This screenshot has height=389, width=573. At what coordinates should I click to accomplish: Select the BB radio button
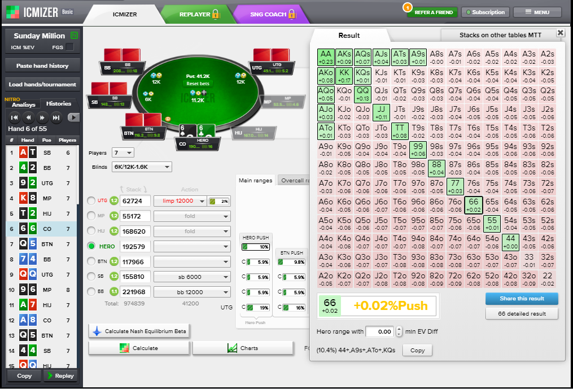click(91, 292)
